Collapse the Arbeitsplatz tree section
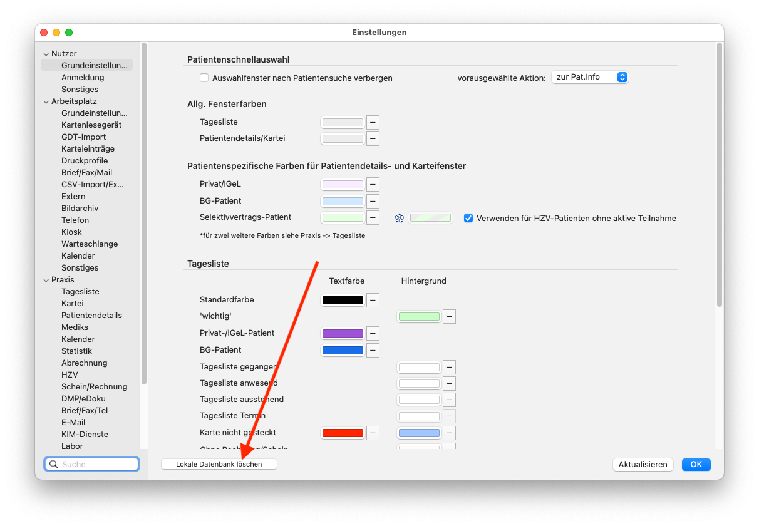The height and width of the screenshot is (526, 759). tap(46, 101)
